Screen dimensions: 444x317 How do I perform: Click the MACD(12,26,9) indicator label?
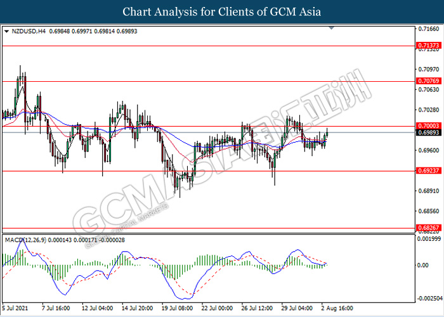coord(25,240)
